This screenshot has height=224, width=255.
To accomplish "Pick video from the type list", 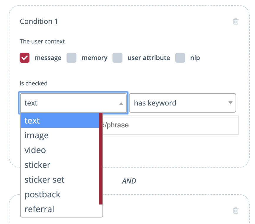I will (59, 150).
